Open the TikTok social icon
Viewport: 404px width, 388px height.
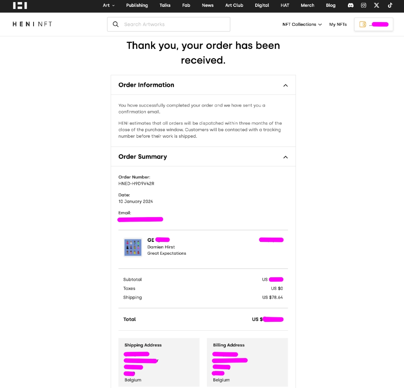390,5
